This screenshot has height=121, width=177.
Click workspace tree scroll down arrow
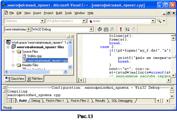click(70, 67)
